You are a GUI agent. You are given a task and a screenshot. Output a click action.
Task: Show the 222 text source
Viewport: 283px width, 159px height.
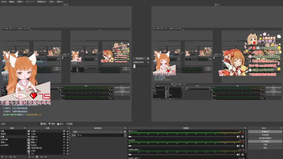(x=64, y=153)
